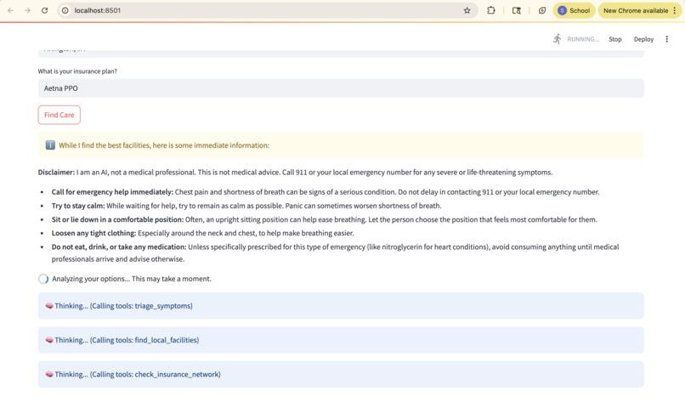Click 'What is your insurance plan?' label

coord(77,71)
